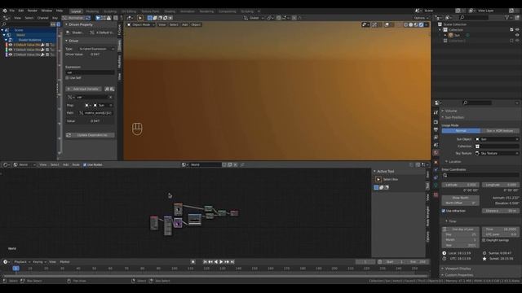Open the Help menu
The image size is (522, 293).
point(60,11)
